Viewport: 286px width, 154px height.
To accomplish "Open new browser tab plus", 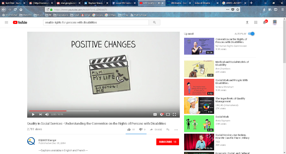I will coord(251,3).
